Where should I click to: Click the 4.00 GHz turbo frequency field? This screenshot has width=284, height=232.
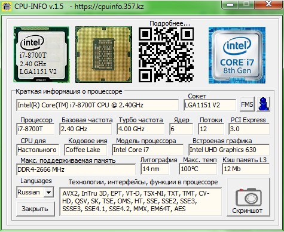click(x=141, y=129)
